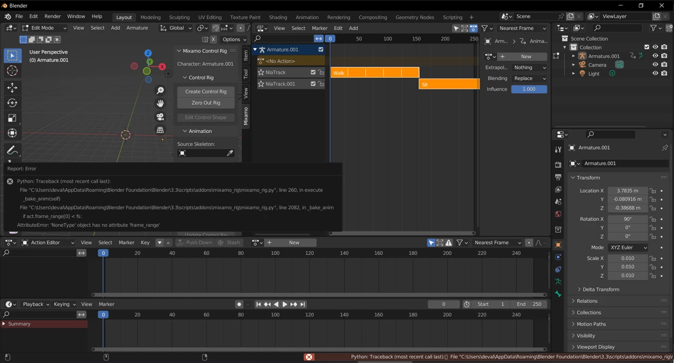Pin the Armature.001 properties panel
Screen dimensions: 674x363
point(665,148)
